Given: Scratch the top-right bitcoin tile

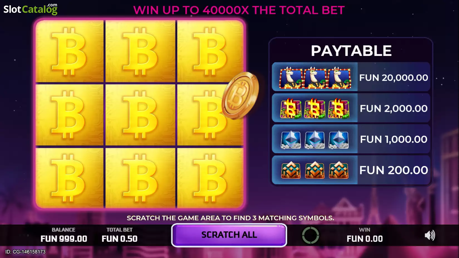Looking at the screenshot, I should 210,51.
